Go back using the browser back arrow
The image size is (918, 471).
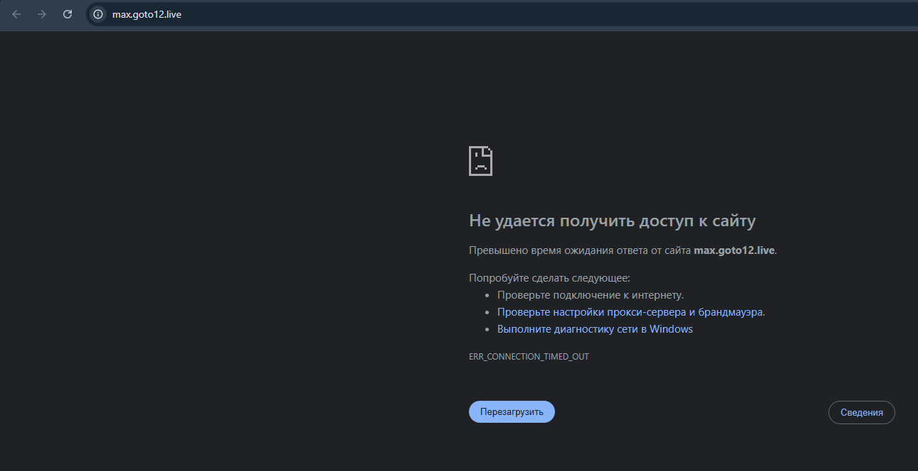(16, 14)
